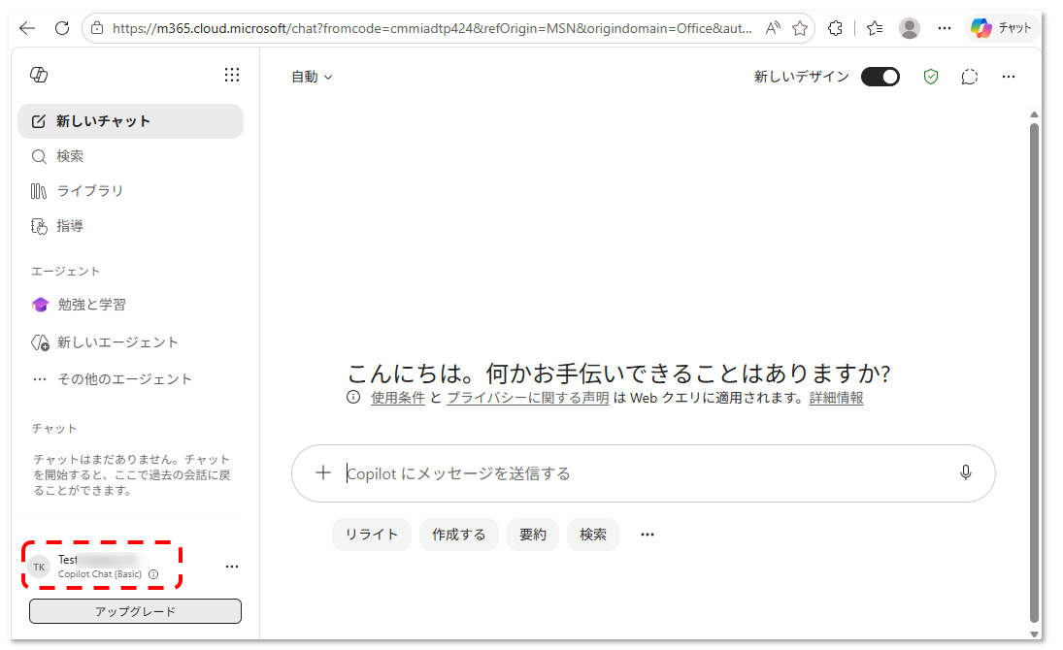Open the Copilot チャット sidebar button

click(1001, 28)
